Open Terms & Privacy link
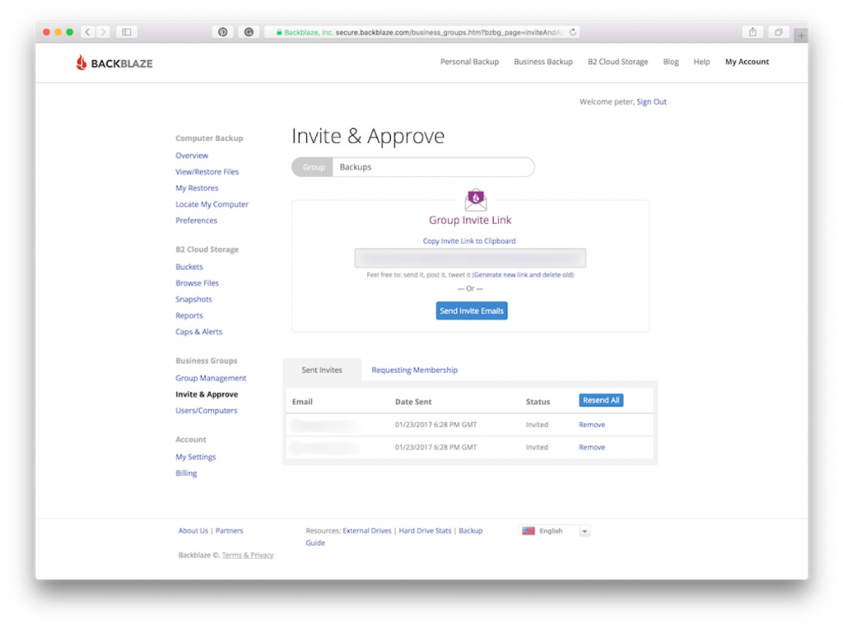This screenshot has width=843, height=629. [x=248, y=556]
